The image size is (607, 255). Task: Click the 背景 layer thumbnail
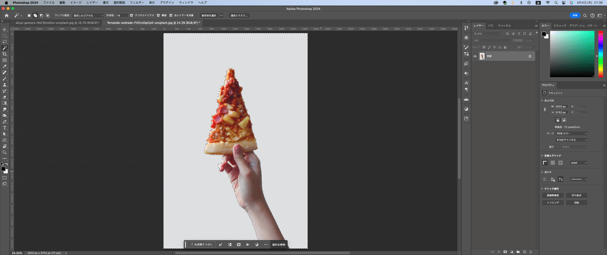(482, 56)
